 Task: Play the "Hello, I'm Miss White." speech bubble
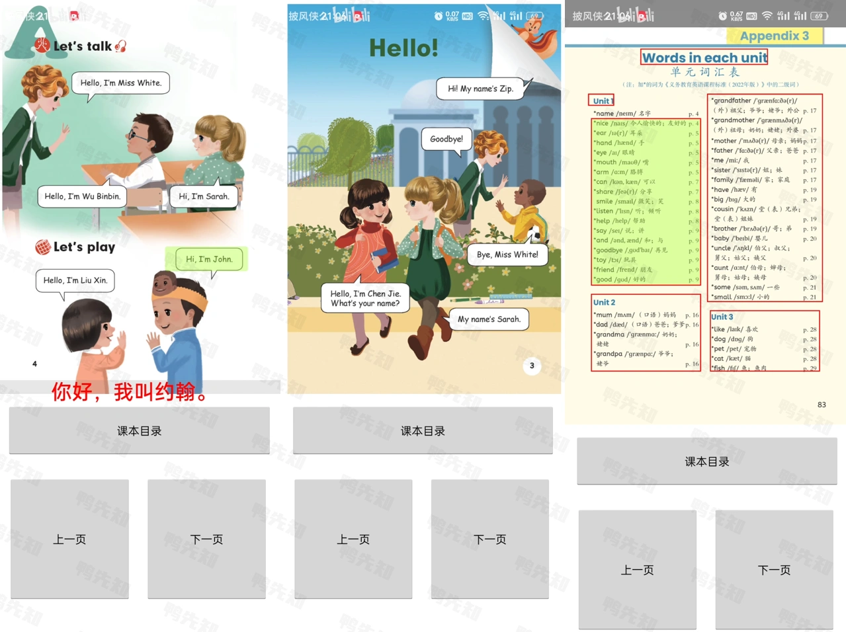(120, 83)
